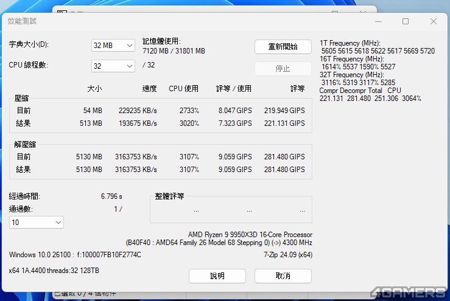The width and height of the screenshot is (450, 301).
Task: Click the 取消 button
Action: (283, 276)
